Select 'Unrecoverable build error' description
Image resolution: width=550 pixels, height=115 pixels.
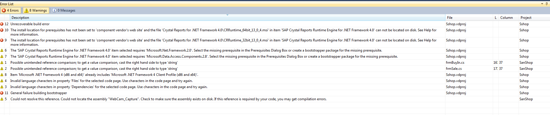[x=30, y=24]
